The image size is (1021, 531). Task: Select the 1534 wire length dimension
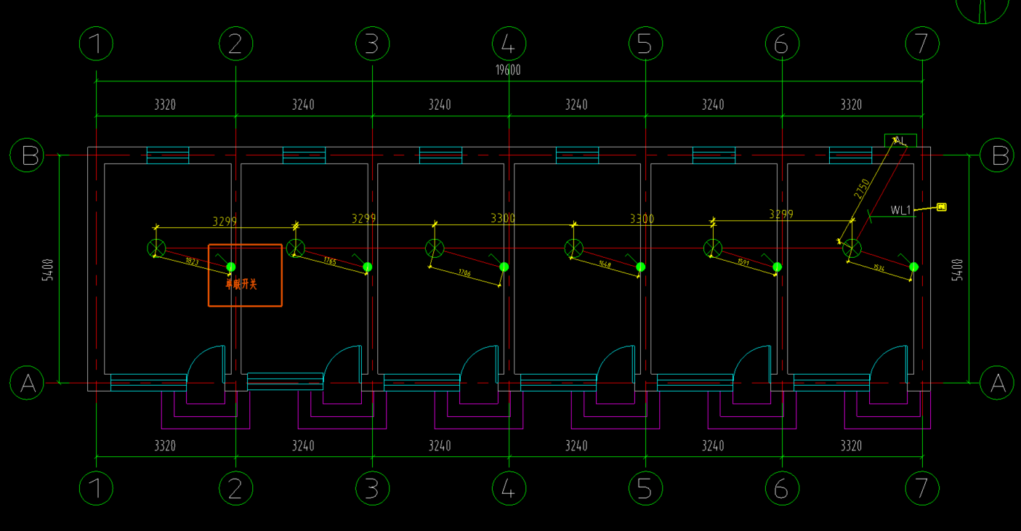(879, 269)
